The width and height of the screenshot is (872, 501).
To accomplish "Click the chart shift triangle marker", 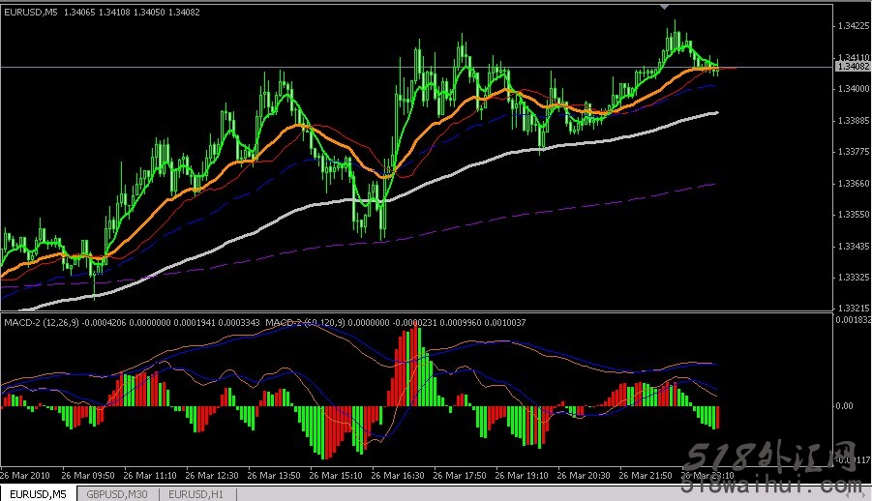I will (664, 6).
